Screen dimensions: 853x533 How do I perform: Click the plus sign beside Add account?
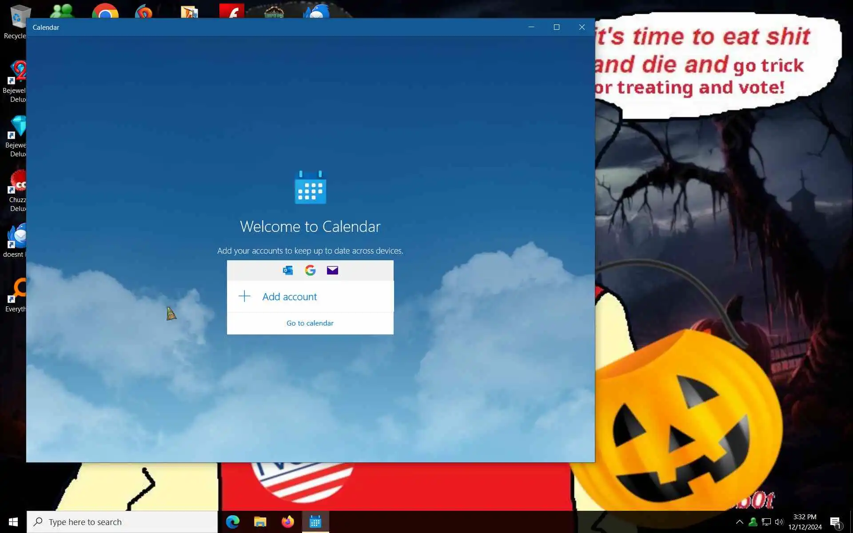[x=244, y=296]
